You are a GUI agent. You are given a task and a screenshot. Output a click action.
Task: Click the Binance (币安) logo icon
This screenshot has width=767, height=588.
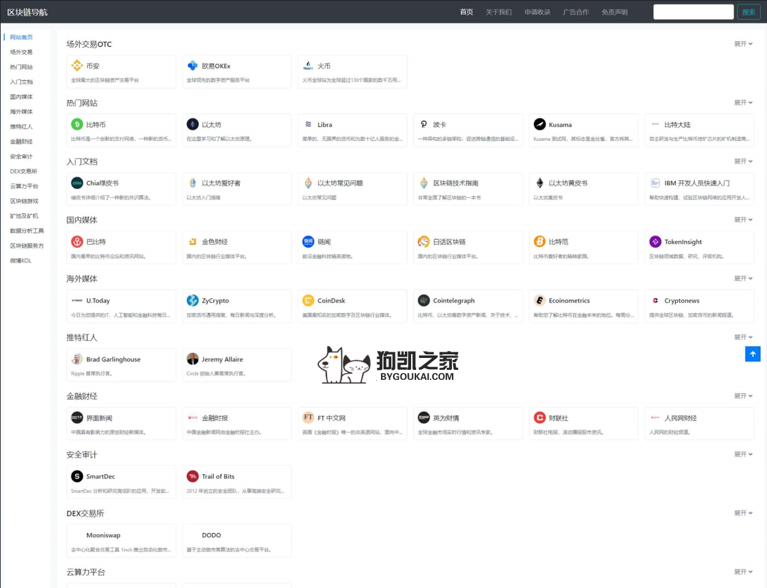click(x=77, y=66)
